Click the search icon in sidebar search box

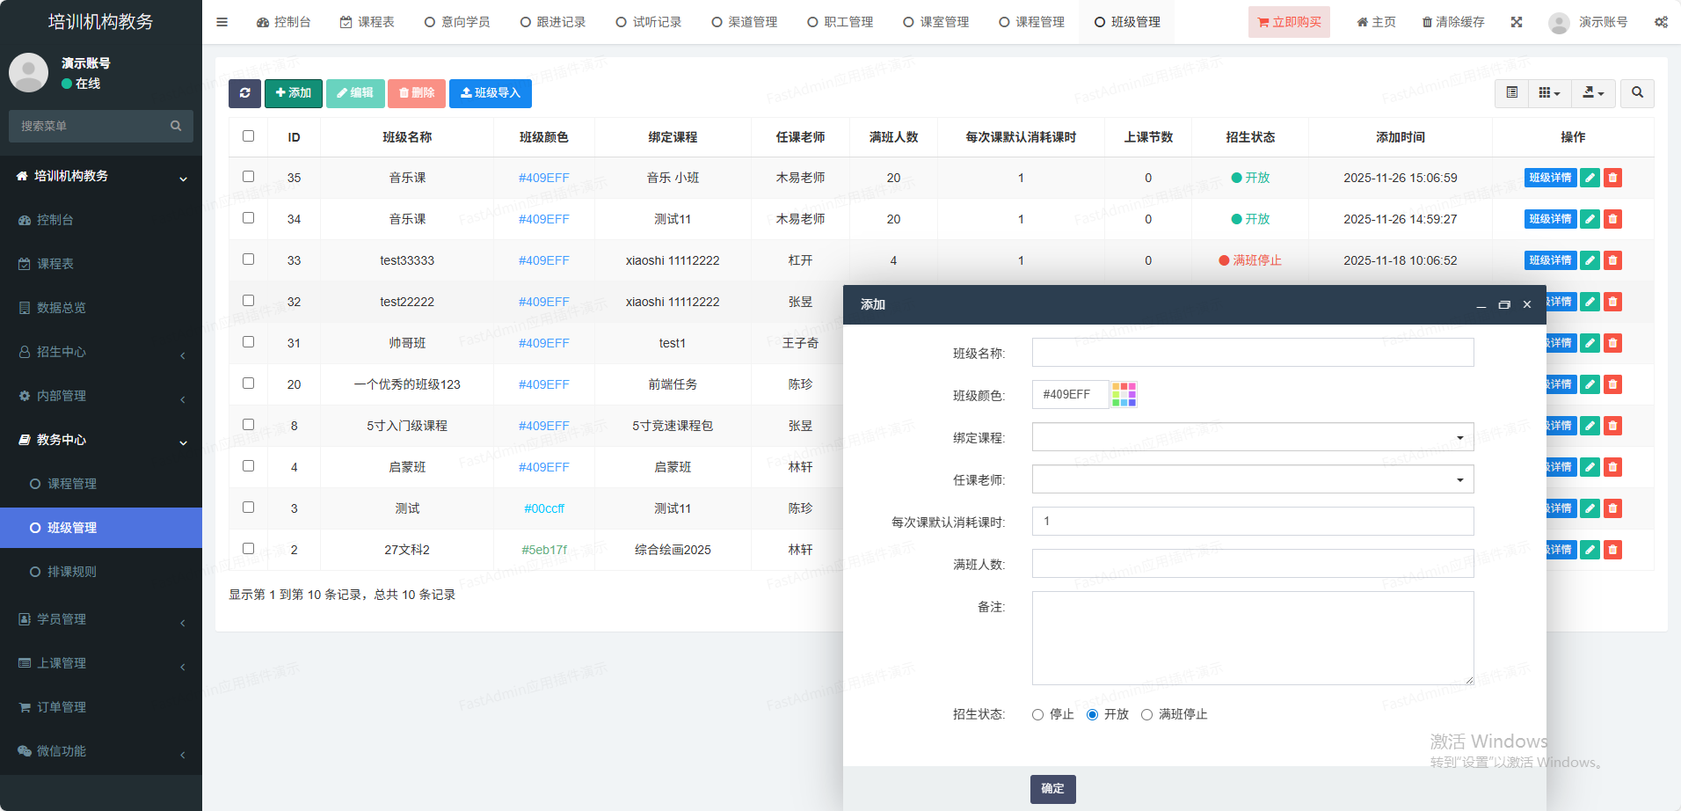(x=176, y=126)
